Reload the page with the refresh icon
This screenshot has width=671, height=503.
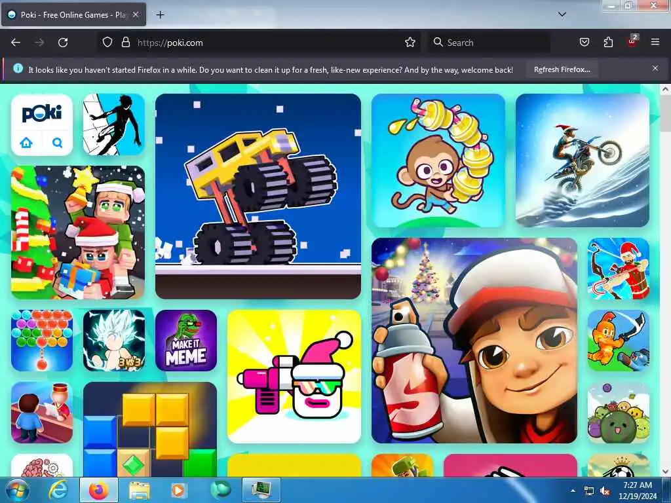coord(63,43)
